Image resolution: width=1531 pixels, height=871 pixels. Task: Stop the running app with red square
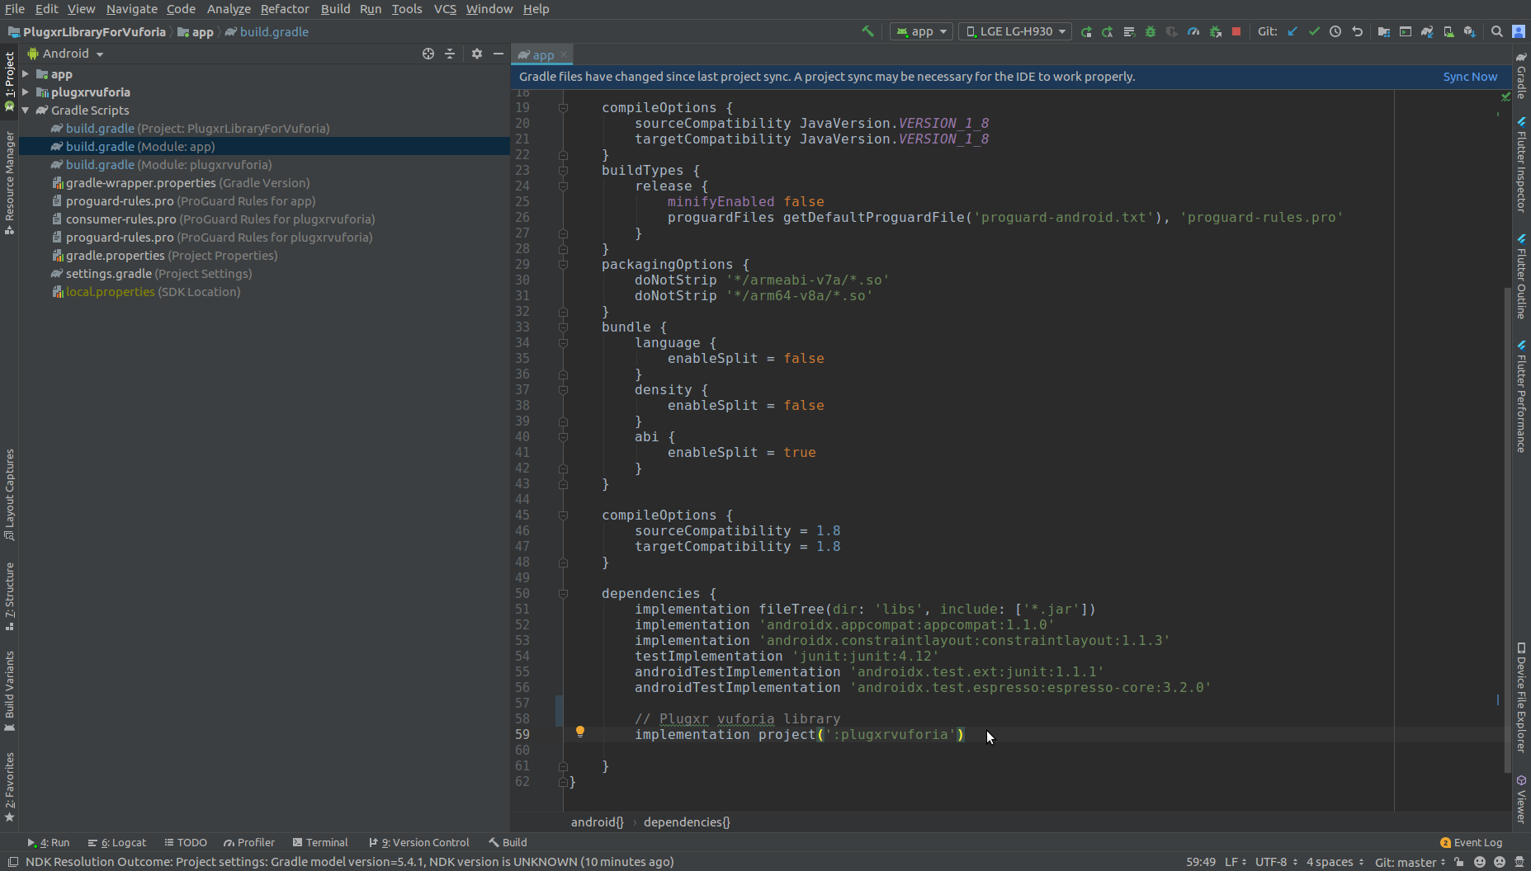point(1236,31)
